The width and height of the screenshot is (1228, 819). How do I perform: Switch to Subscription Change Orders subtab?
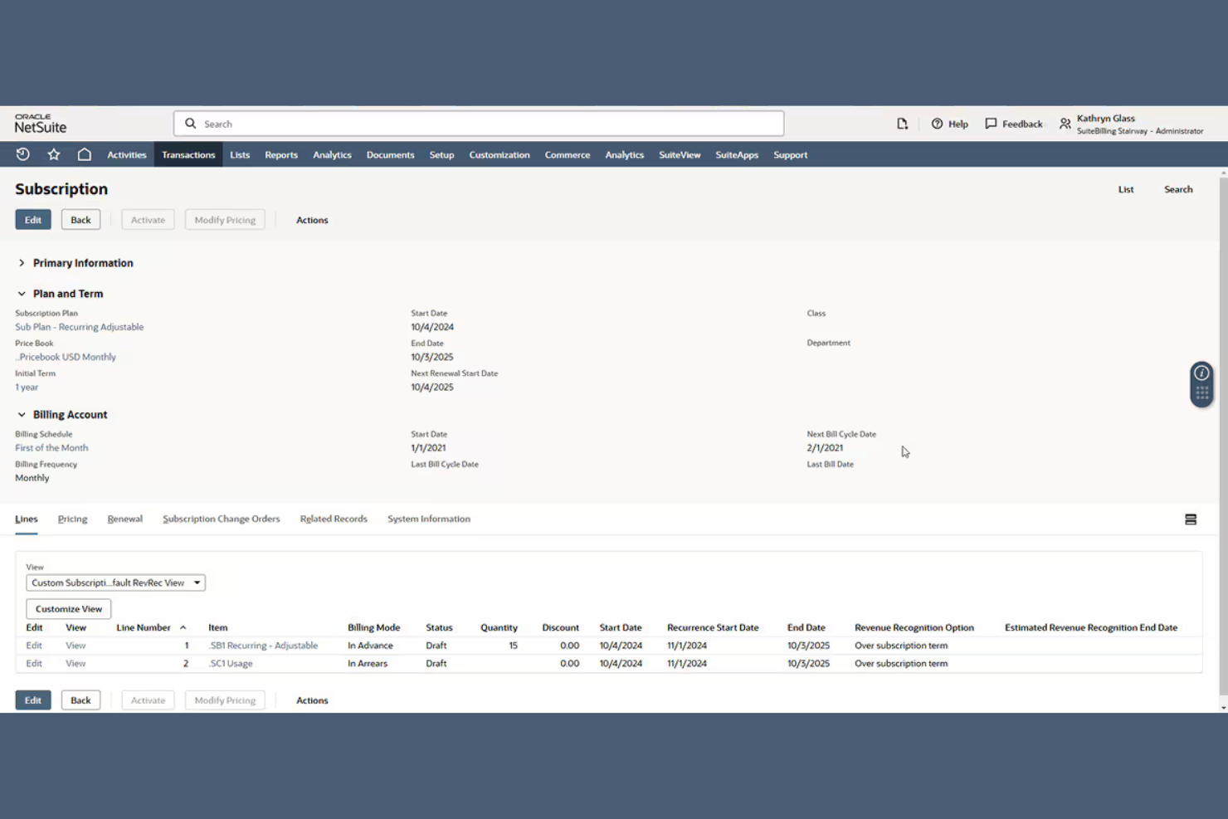[221, 519]
